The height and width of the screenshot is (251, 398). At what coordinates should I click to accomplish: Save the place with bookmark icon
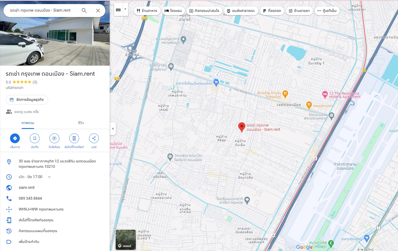coord(35,138)
